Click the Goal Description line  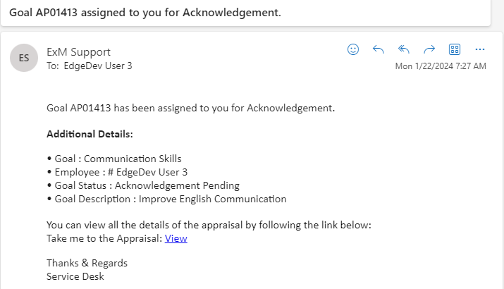tap(166, 199)
